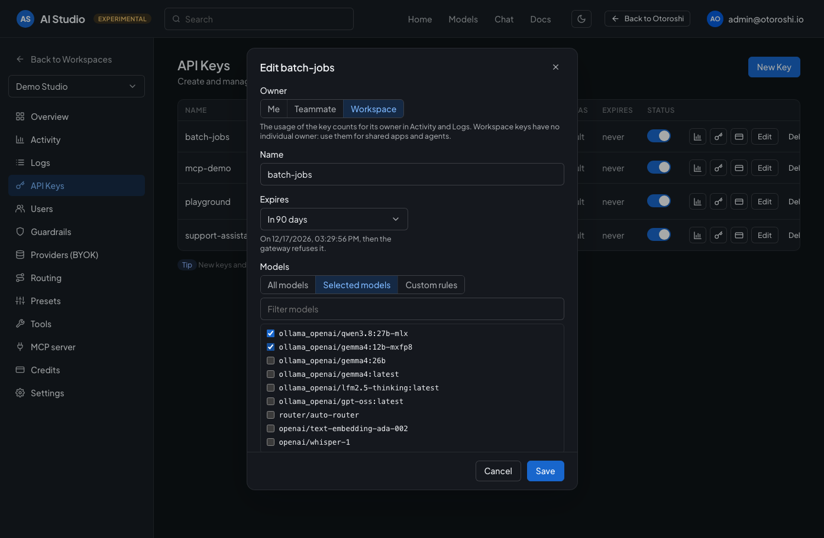
Task: Open Overview from the sidebar
Action: (x=76, y=117)
